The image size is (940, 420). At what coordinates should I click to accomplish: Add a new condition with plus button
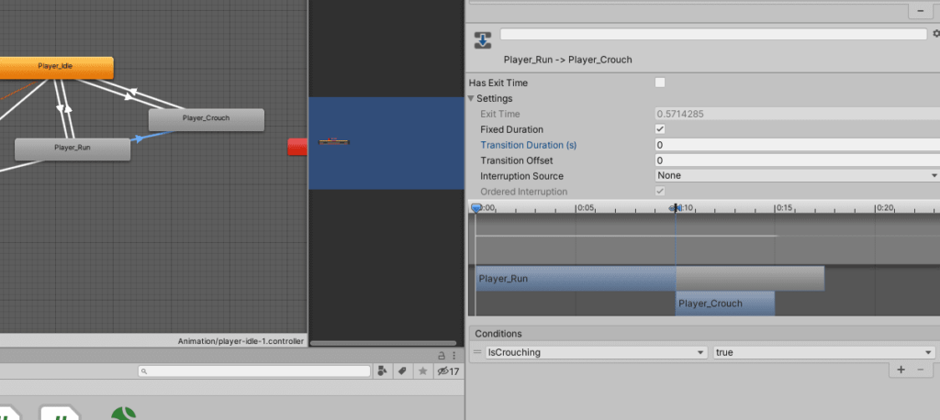coord(901,370)
